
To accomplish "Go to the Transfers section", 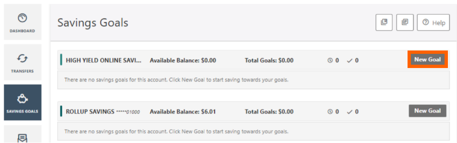I will pyautogui.click(x=22, y=62).
